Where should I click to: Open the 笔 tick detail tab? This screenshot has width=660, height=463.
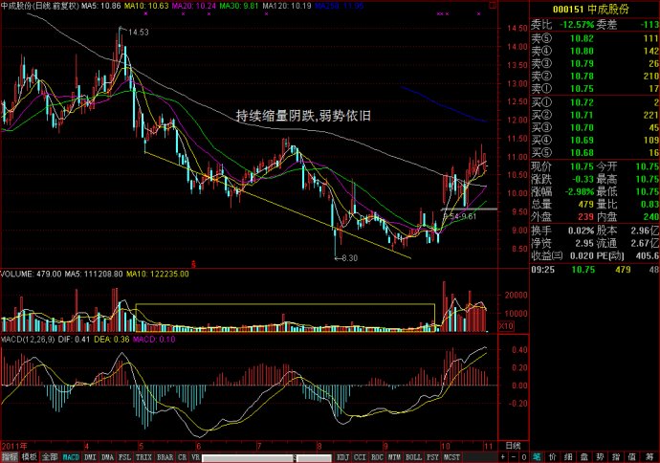537,457
